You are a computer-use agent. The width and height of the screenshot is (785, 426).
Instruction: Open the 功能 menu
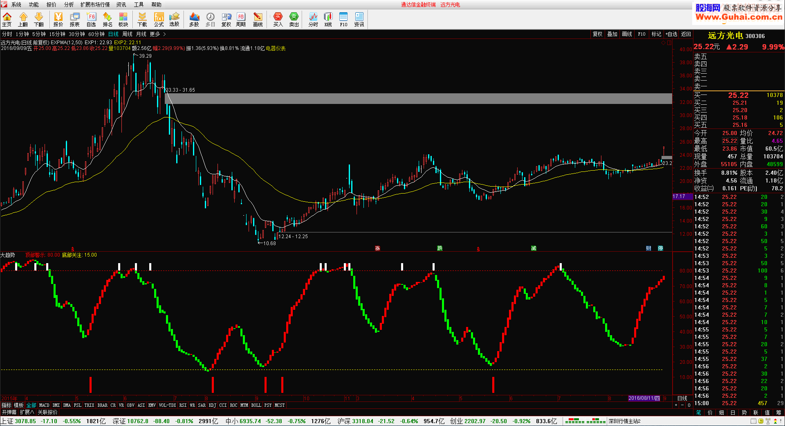click(x=34, y=5)
